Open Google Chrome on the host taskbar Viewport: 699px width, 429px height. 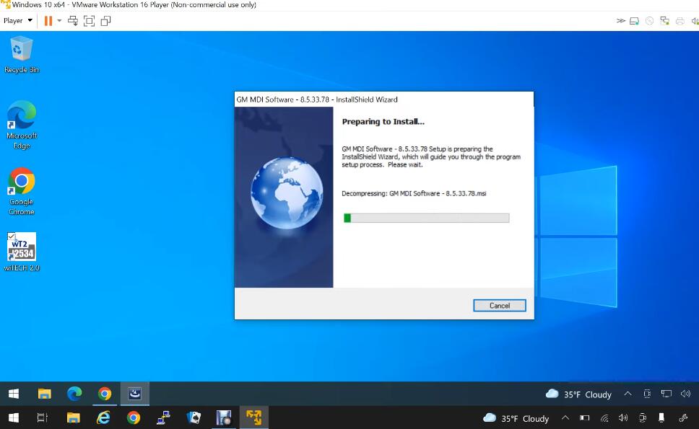click(x=134, y=418)
